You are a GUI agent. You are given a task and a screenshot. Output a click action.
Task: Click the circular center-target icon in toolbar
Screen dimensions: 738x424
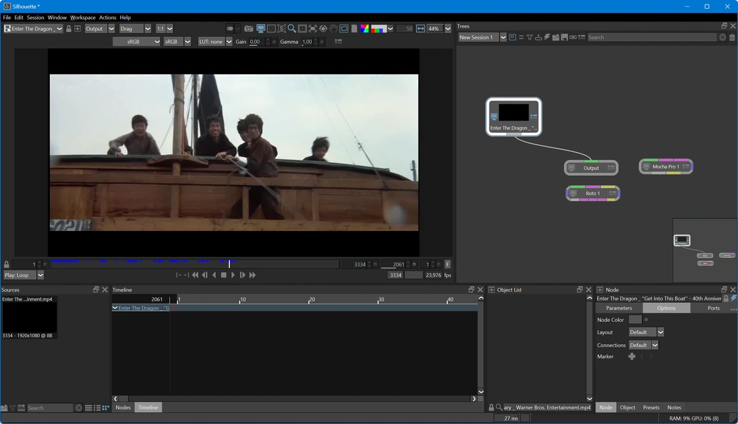click(x=323, y=28)
